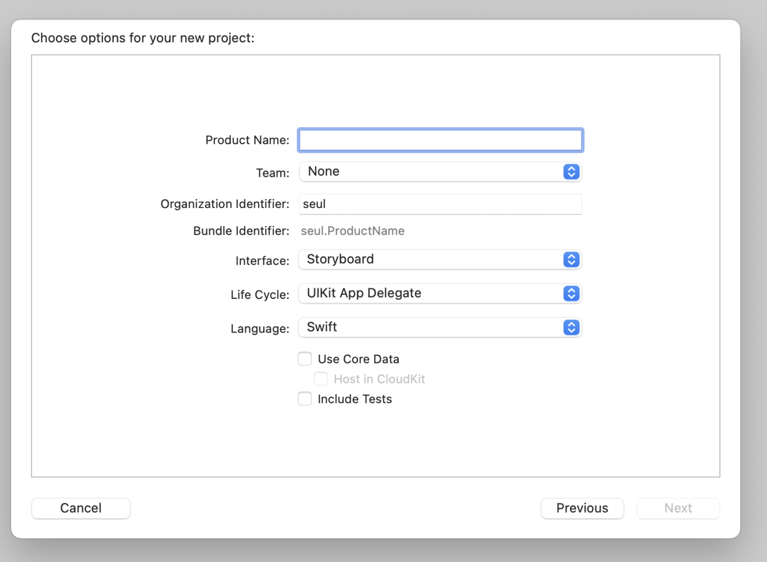
Task: Click into the Organization Identifier field
Action: point(440,204)
